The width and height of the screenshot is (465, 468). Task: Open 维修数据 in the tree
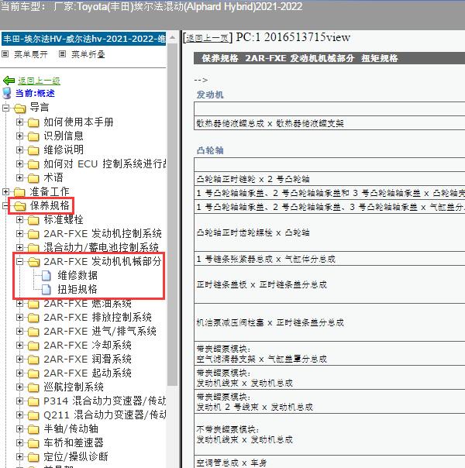point(77,276)
